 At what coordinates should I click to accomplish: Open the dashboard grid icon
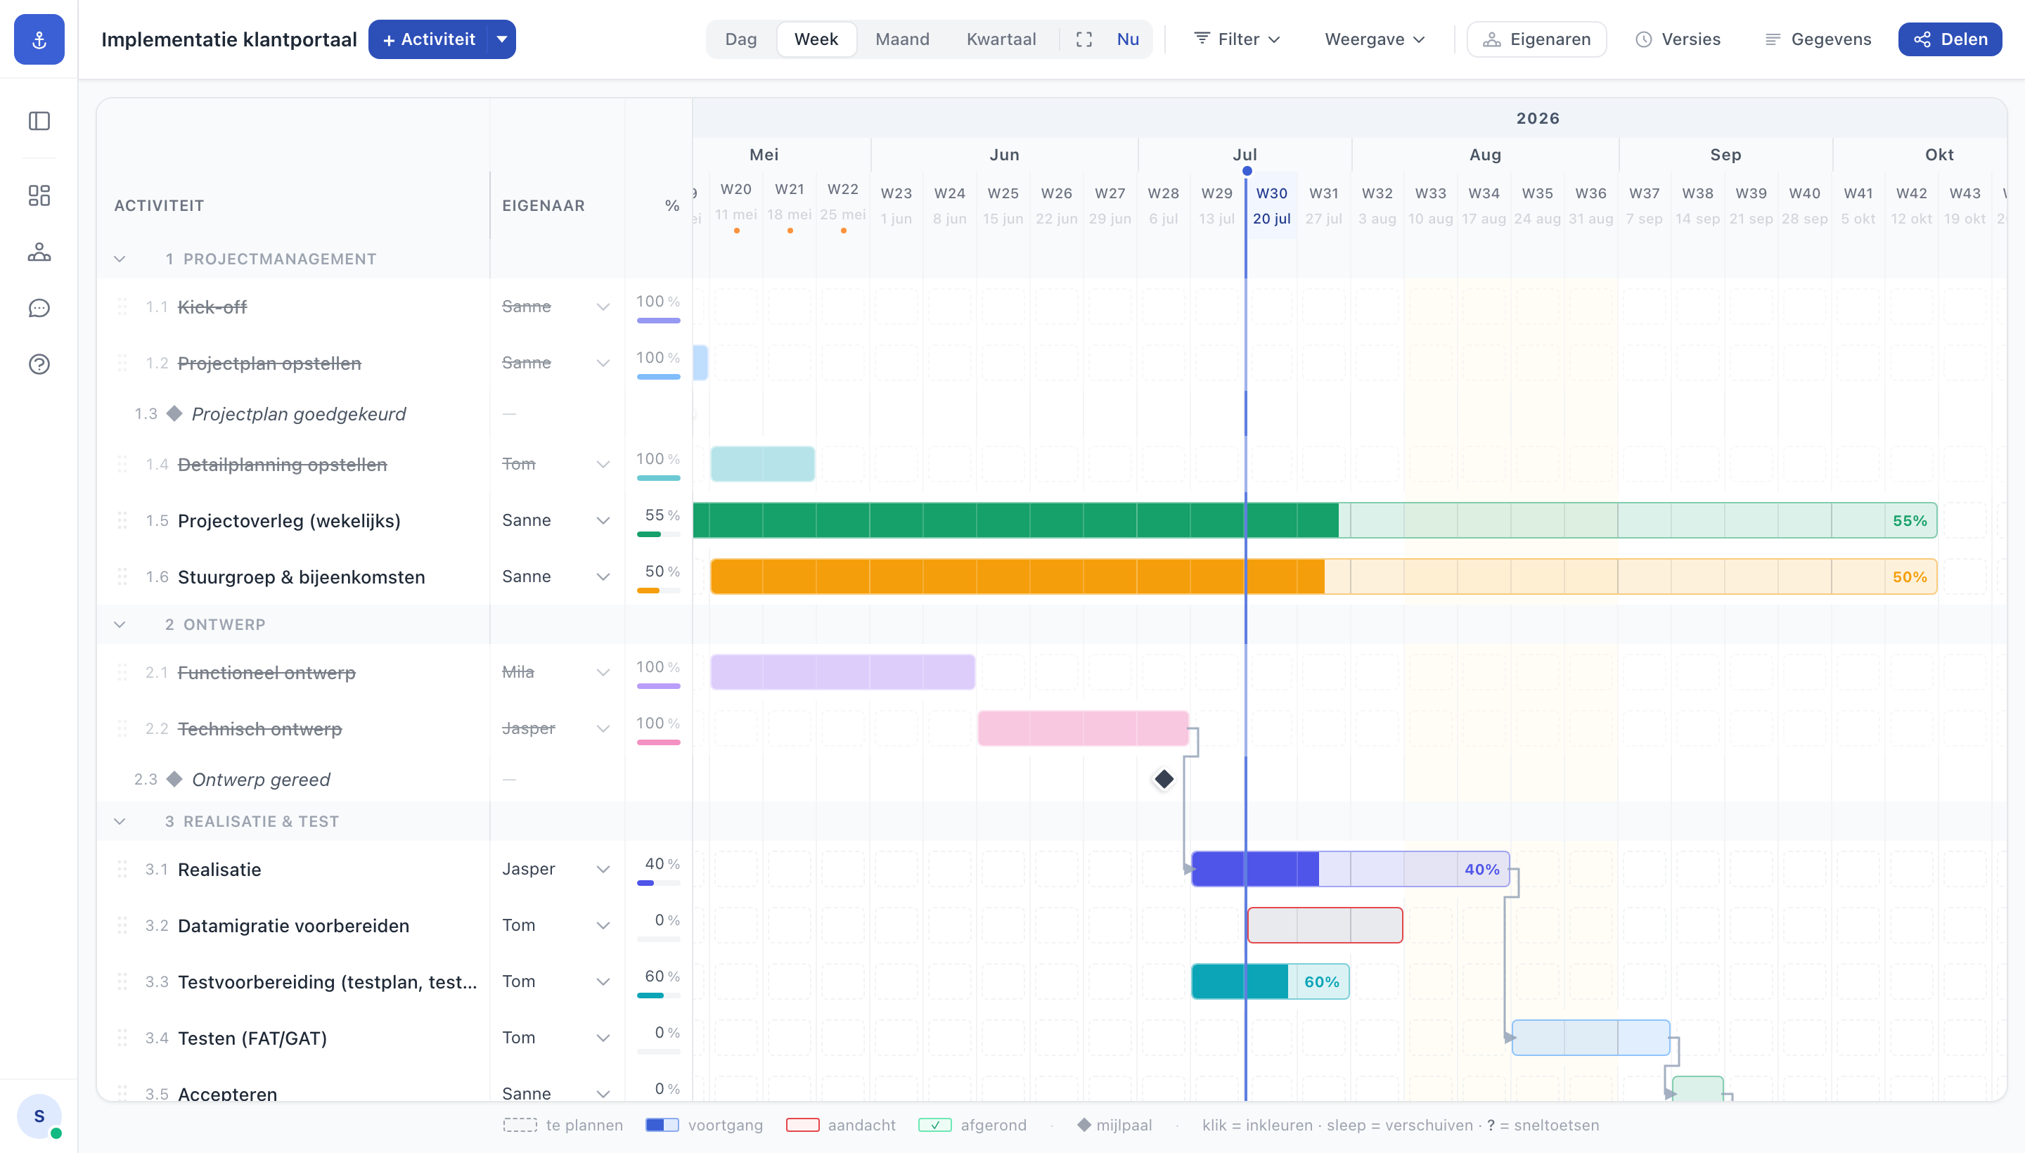point(39,195)
